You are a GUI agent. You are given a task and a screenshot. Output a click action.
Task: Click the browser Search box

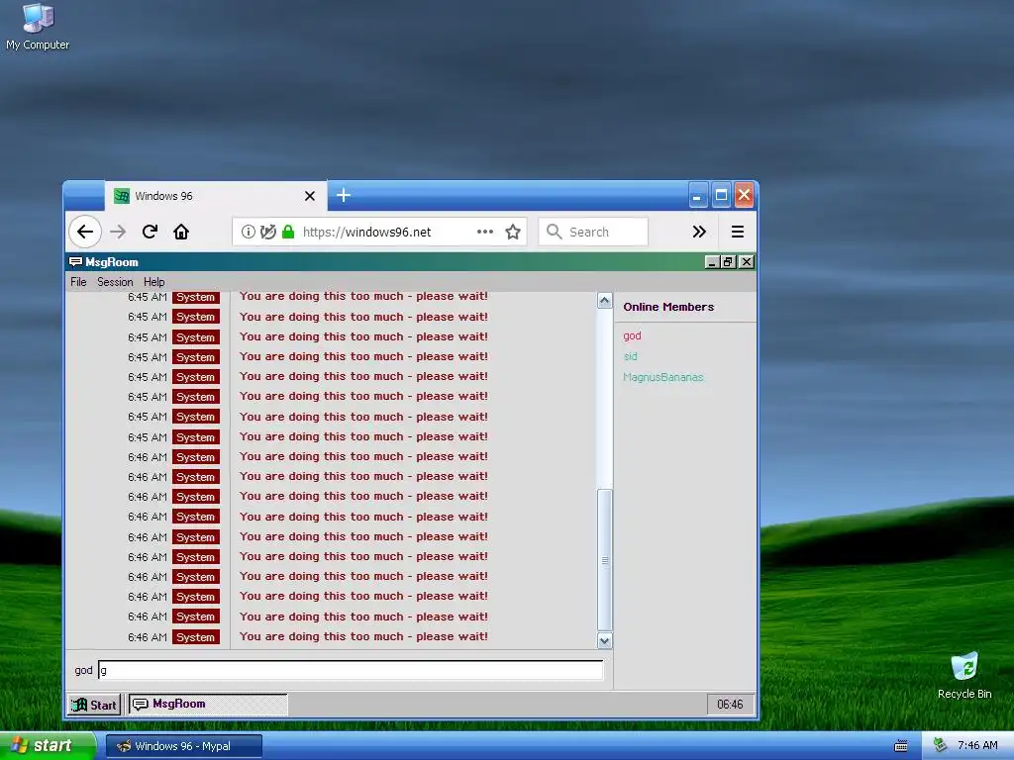(593, 232)
